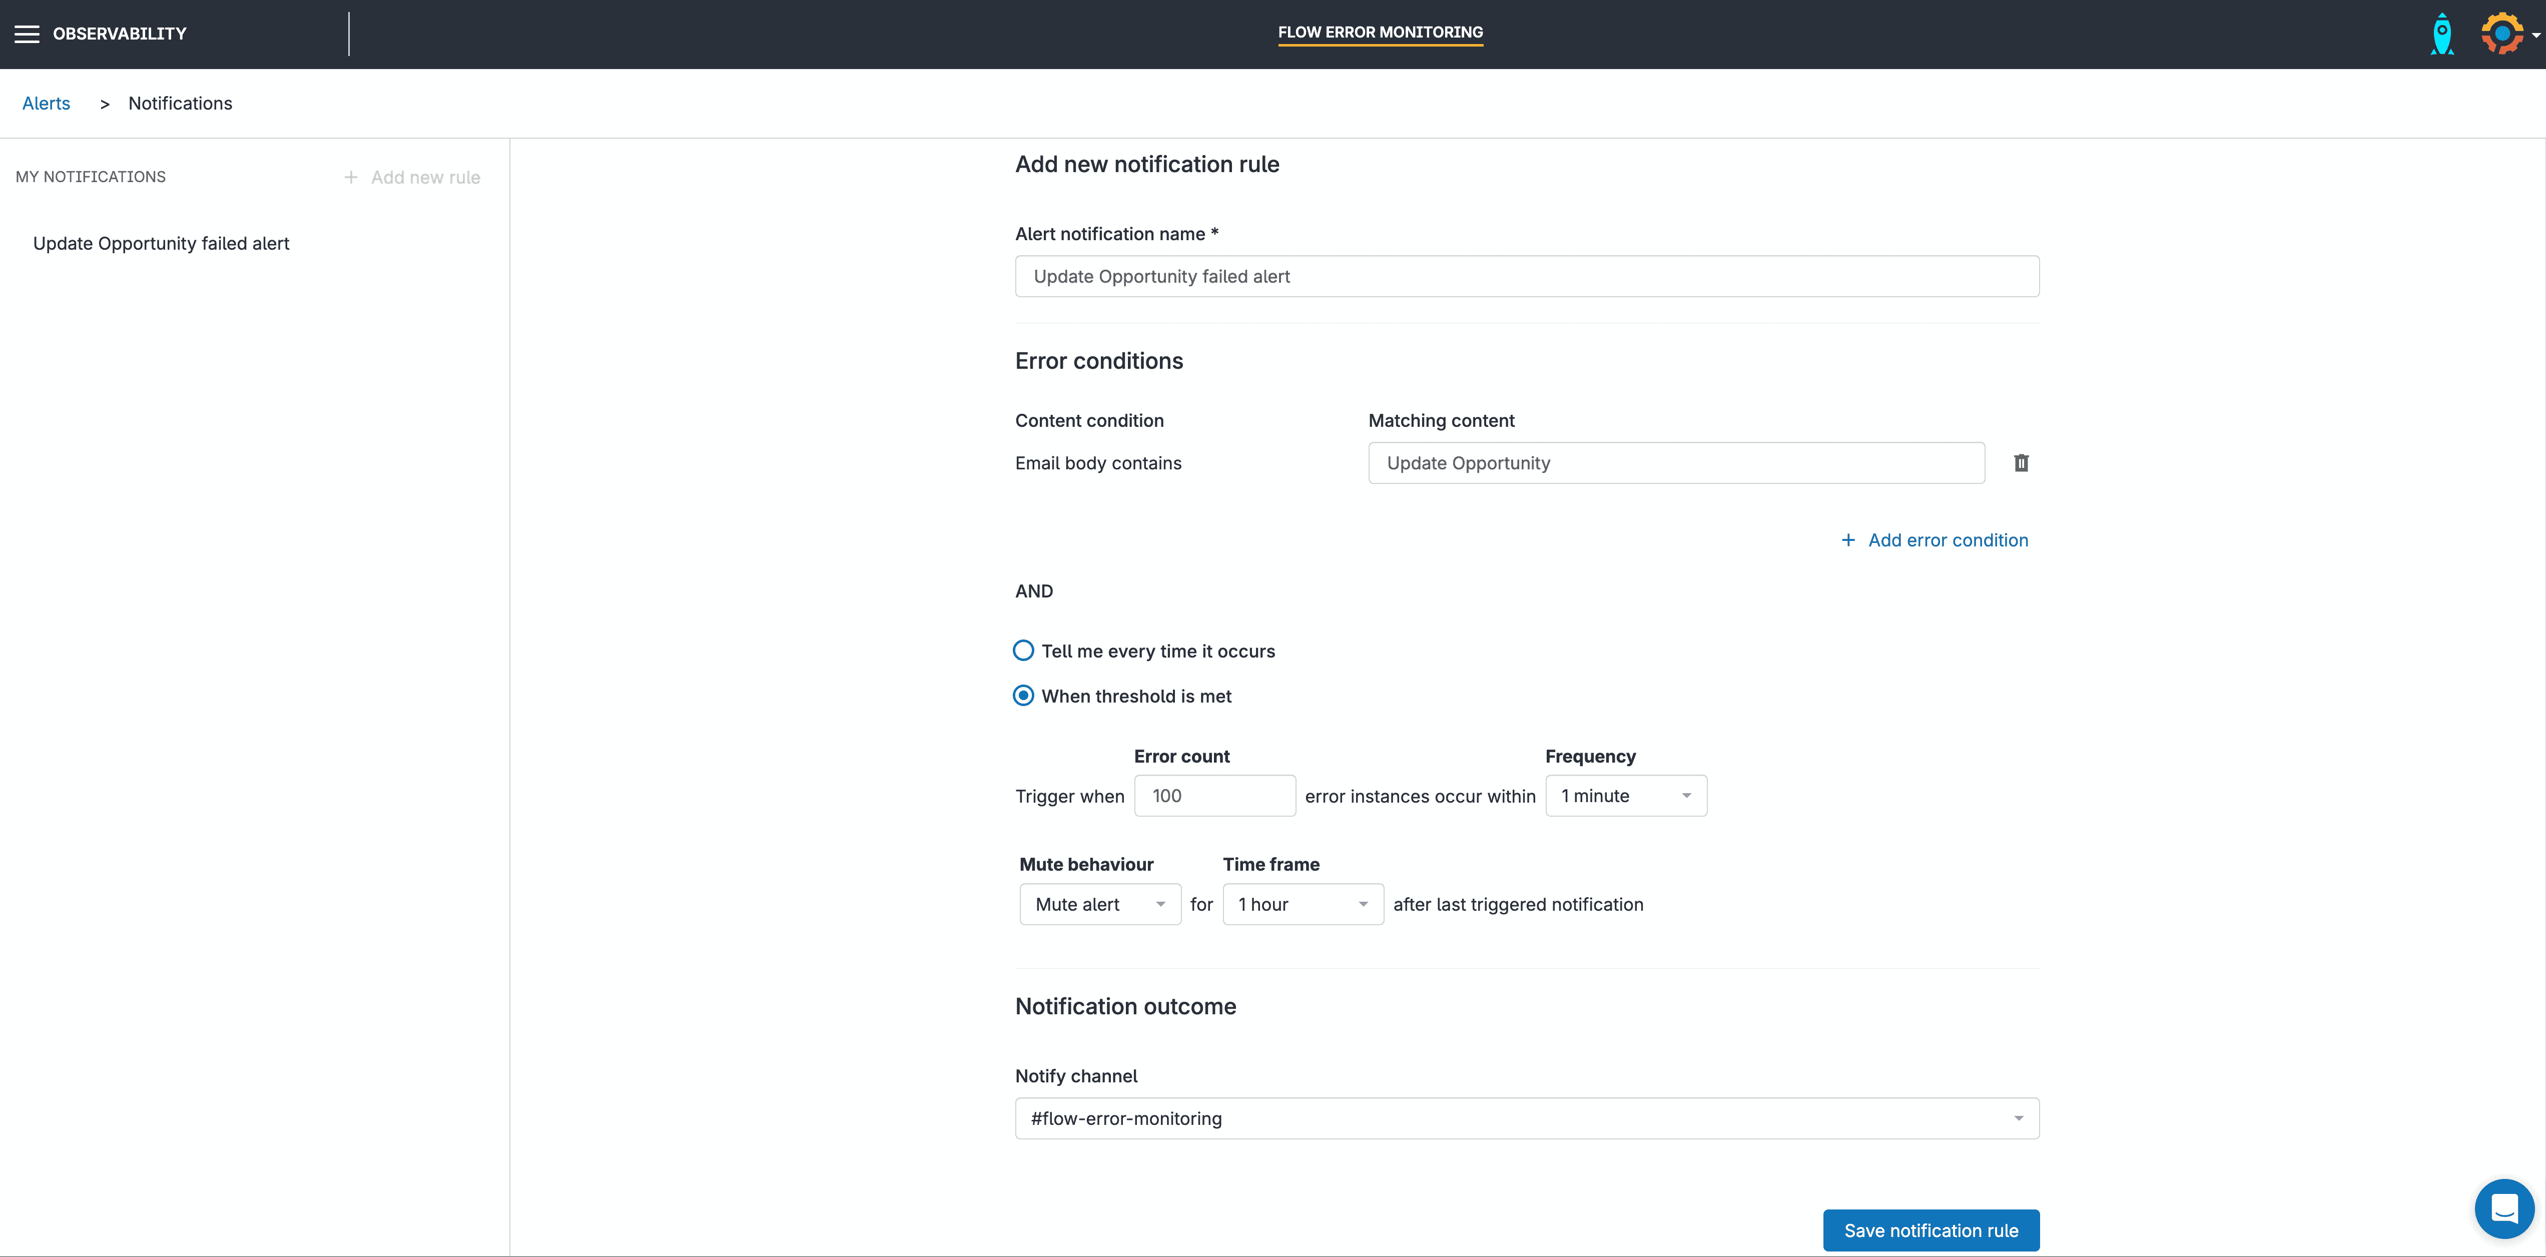Select Update Opportunity failed alert in sidebar
Viewport: 2546px width, 1257px height.
point(161,243)
